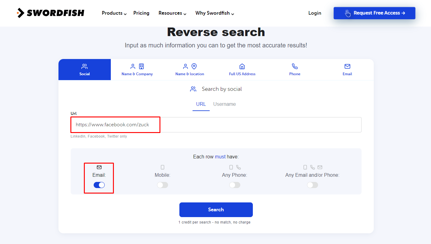Open the Email search tab
Image resolution: width=431 pixels, height=244 pixels.
pos(347,70)
